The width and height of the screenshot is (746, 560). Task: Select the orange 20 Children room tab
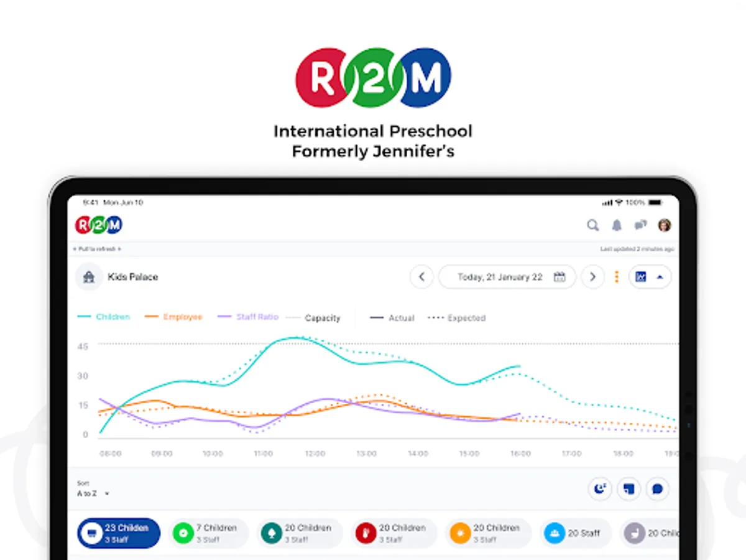point(489,533)
